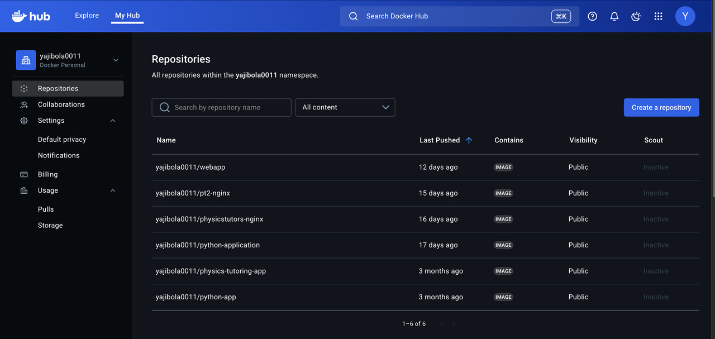The image size is (715, 339).
Task: Click '16 days ago' in physicstutors-nginx row
Action: (x=438, y=219)
